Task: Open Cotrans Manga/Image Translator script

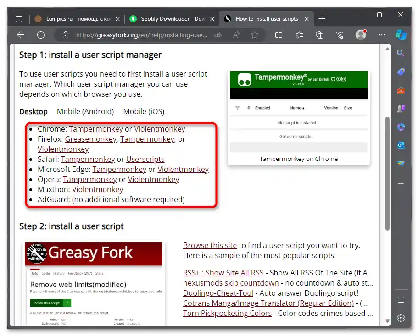Action: [x=268, y=303]
